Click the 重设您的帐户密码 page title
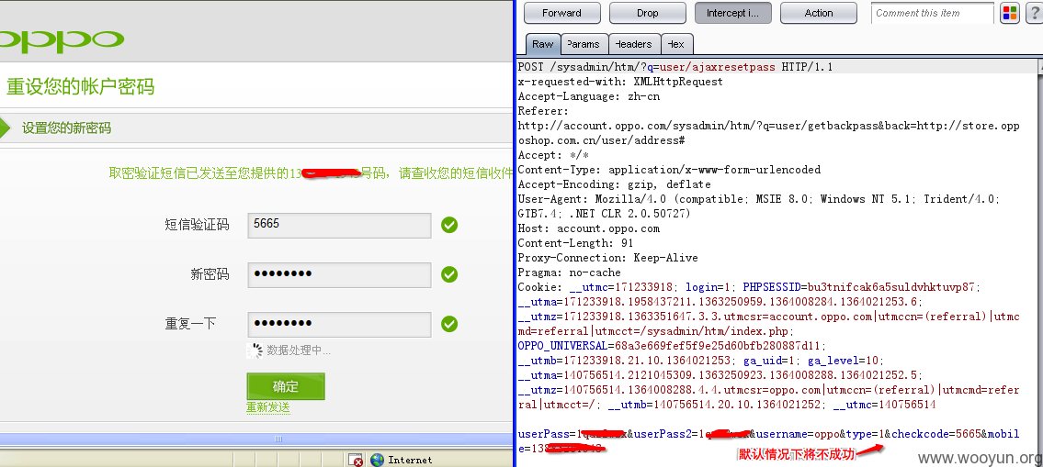Image resolution: width=1043 pixels, height=467 pixels. (x=80, y=86)
